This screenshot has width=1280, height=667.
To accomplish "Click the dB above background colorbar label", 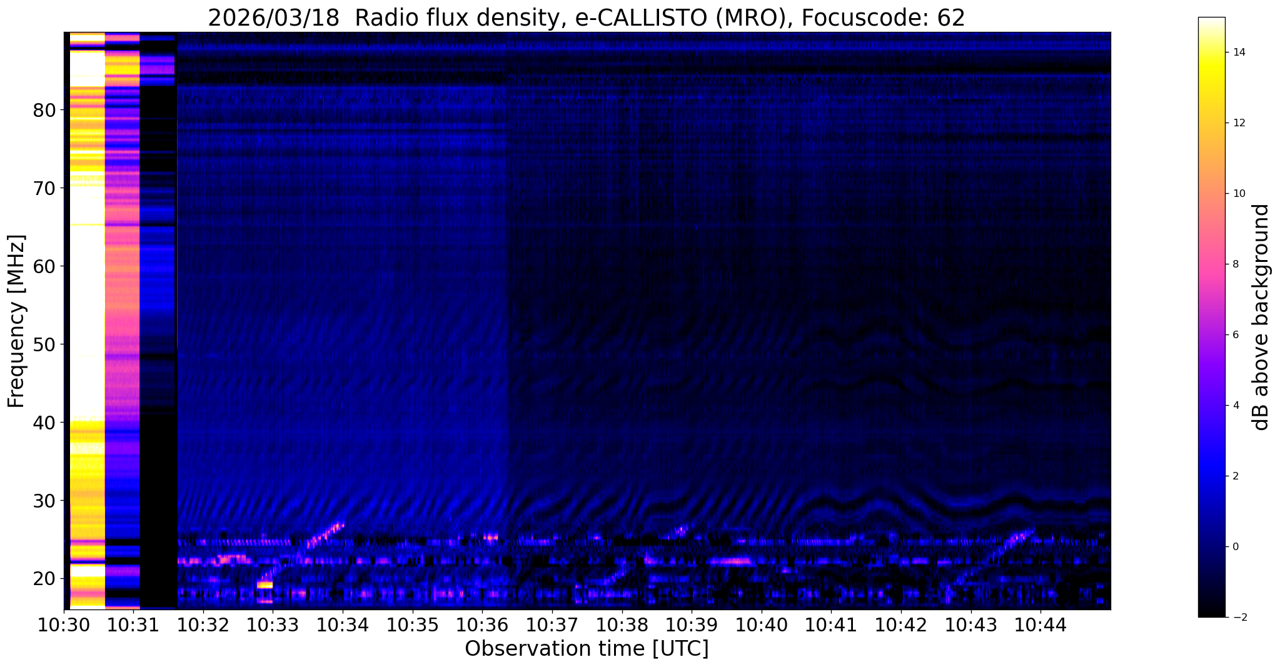I will click(x=1261, y=317).
